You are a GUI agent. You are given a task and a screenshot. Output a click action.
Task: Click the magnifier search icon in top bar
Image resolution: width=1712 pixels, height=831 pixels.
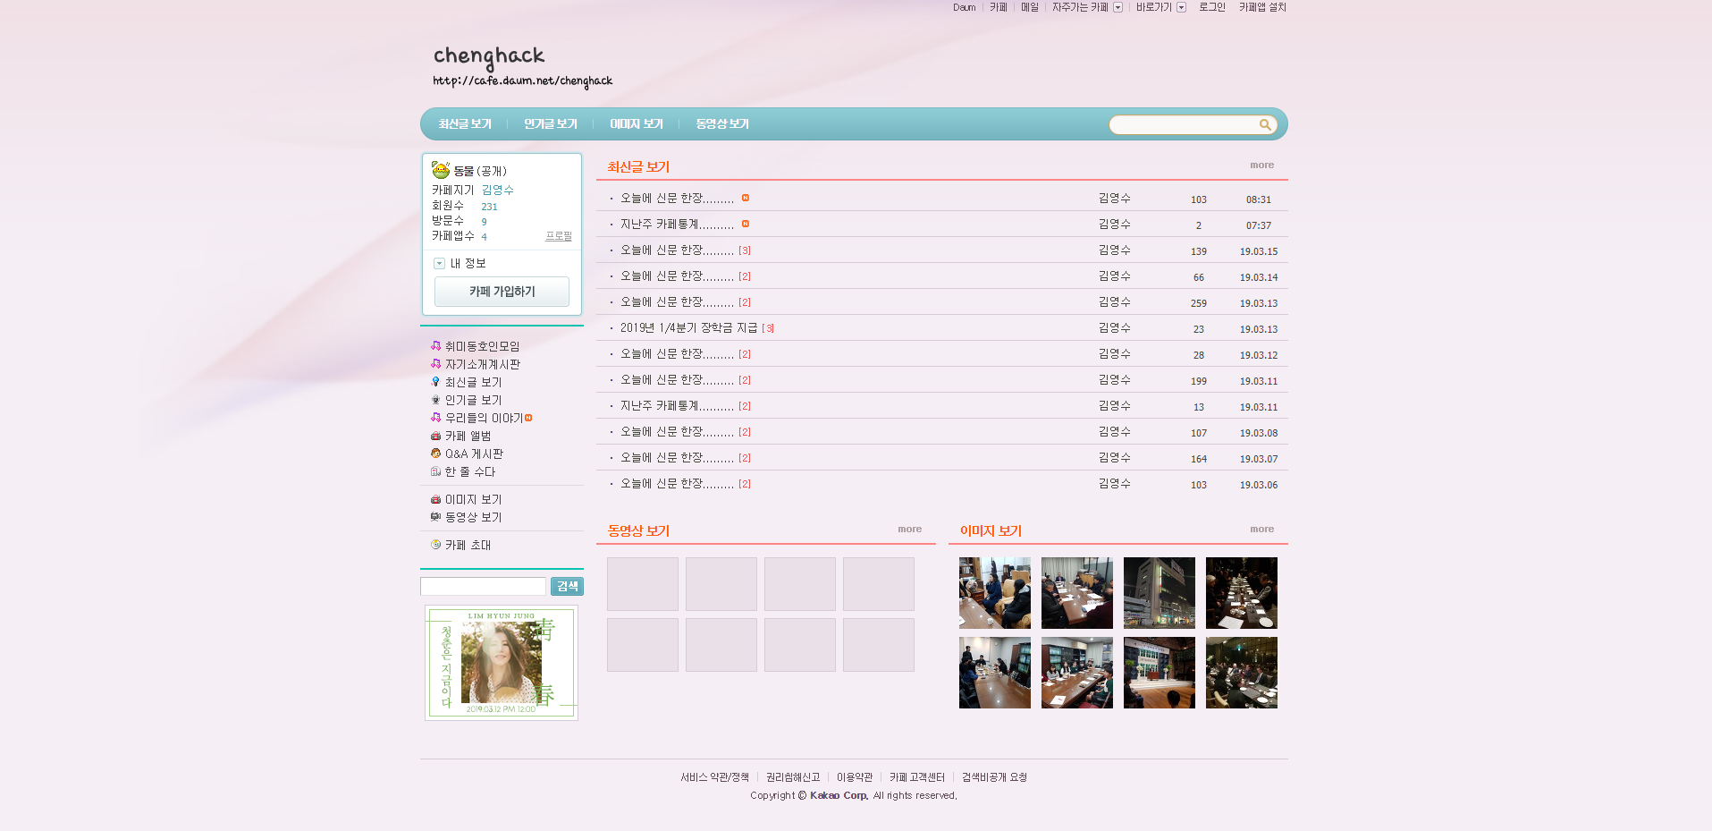pos(1265,124)
